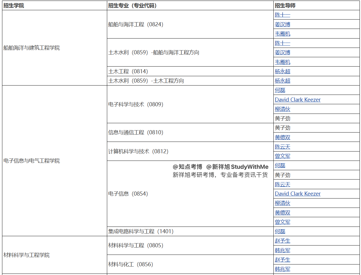Open David Clark Keezer link under 电子信息 (0854)
Image resolution: width=361 pixels, height=275 pixels.
(298, 194)
